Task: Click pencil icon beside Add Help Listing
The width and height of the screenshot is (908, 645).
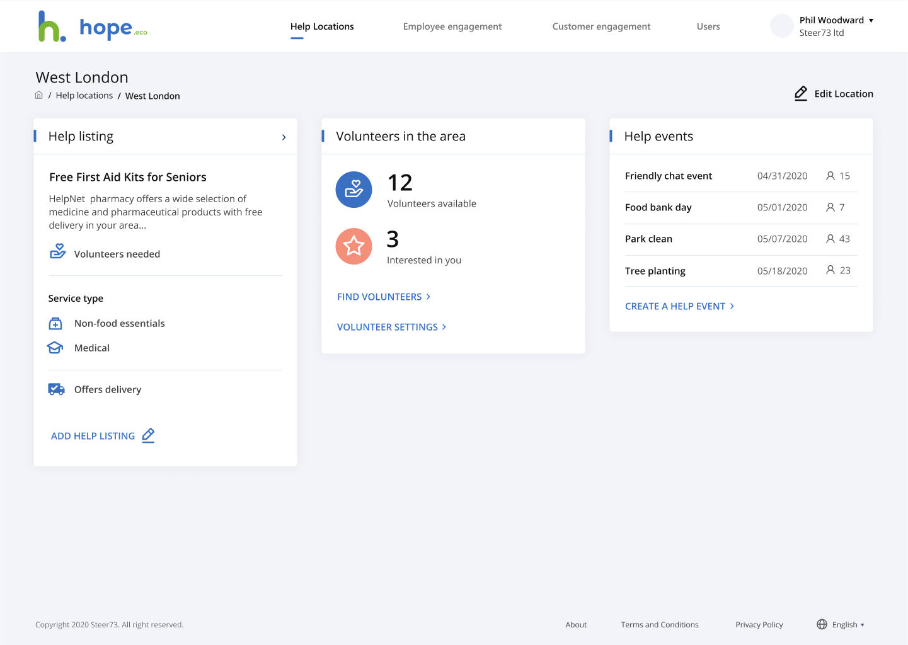Action: [x=149, y=435]
